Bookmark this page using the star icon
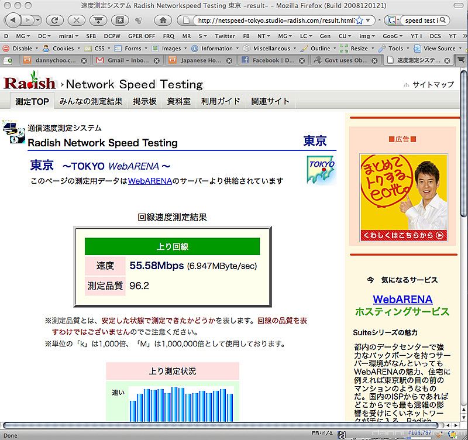This screenshot has height=440, width=468. click(x=359, y=20)
